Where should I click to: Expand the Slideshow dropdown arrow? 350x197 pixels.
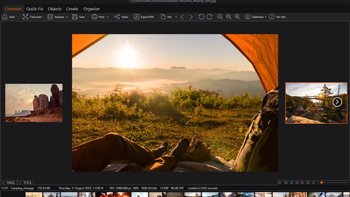[x=266, y=17]
